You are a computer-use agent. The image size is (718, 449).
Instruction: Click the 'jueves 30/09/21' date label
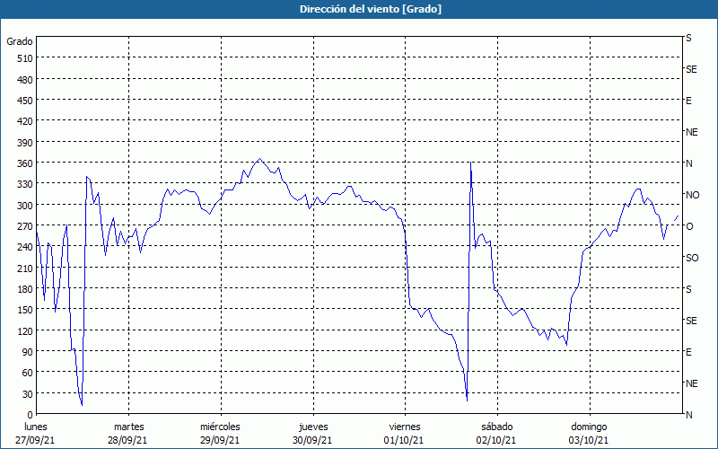313,434
